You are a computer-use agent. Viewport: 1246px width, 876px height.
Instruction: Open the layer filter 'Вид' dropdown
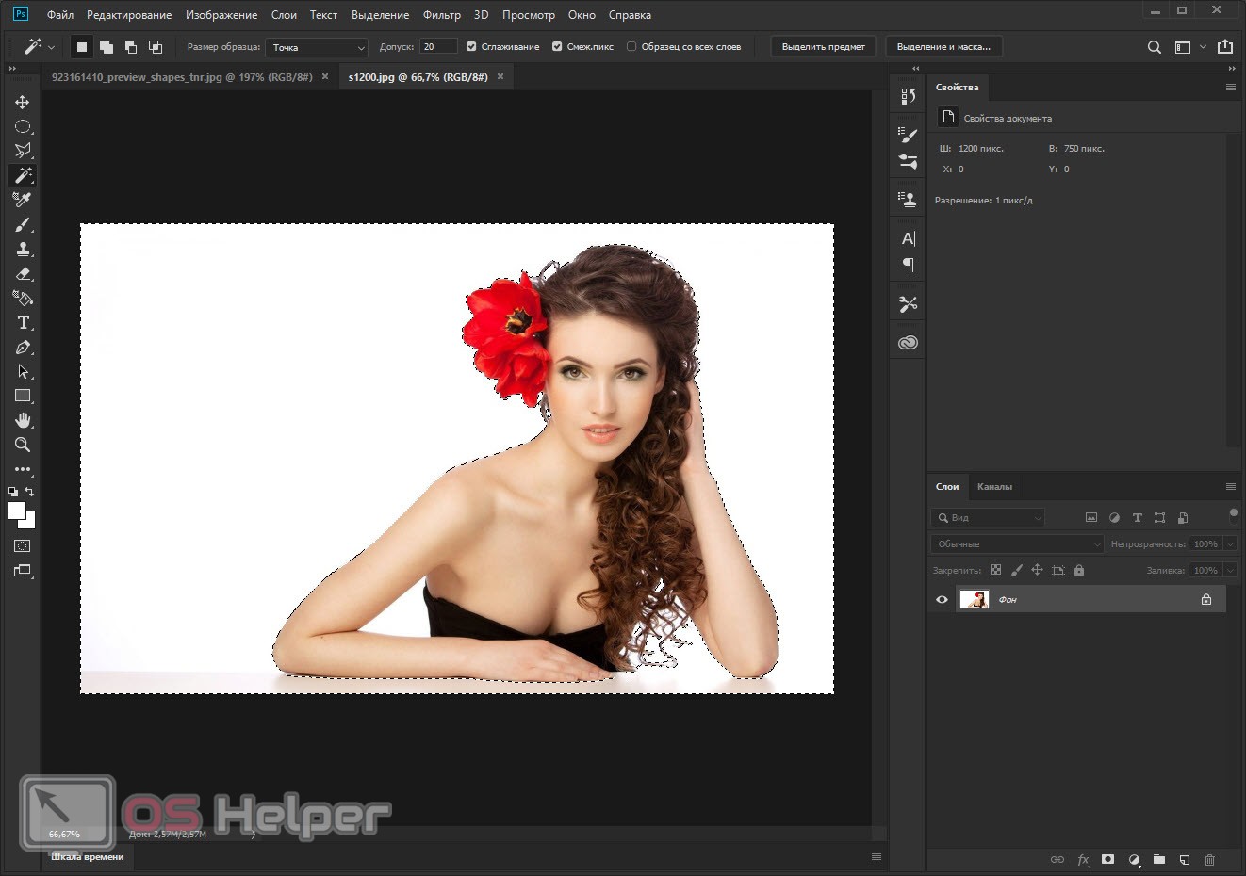[x=988, y=517]
